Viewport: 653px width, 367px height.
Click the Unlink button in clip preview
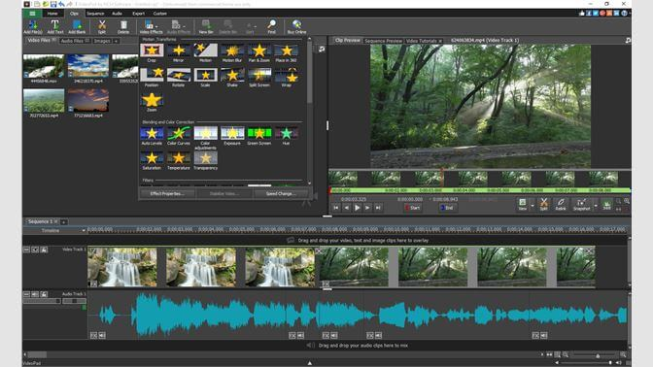(x=561, y=204)
